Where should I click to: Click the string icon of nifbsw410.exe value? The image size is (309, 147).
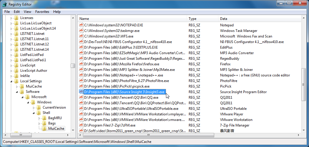point(81,42)
